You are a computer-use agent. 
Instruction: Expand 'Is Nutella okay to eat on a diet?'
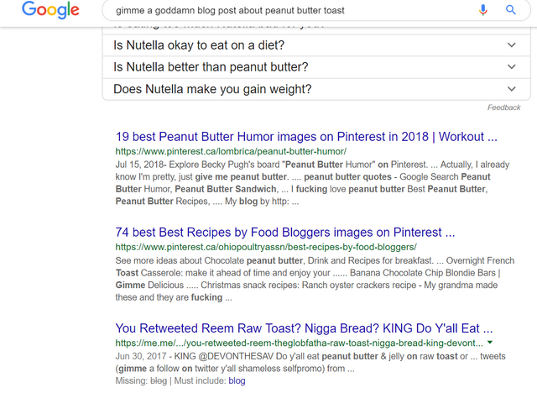[x=316, y=45]
